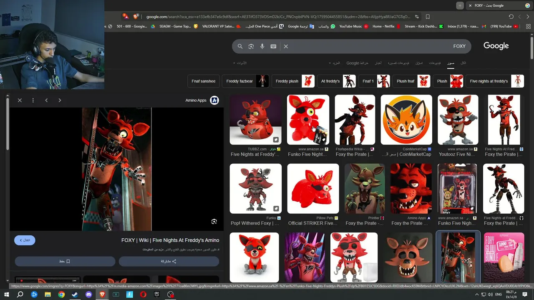The image size is (534, 300).
Task: Expand the الأدوات (Tools) dropdown
Action: (240, 63)
